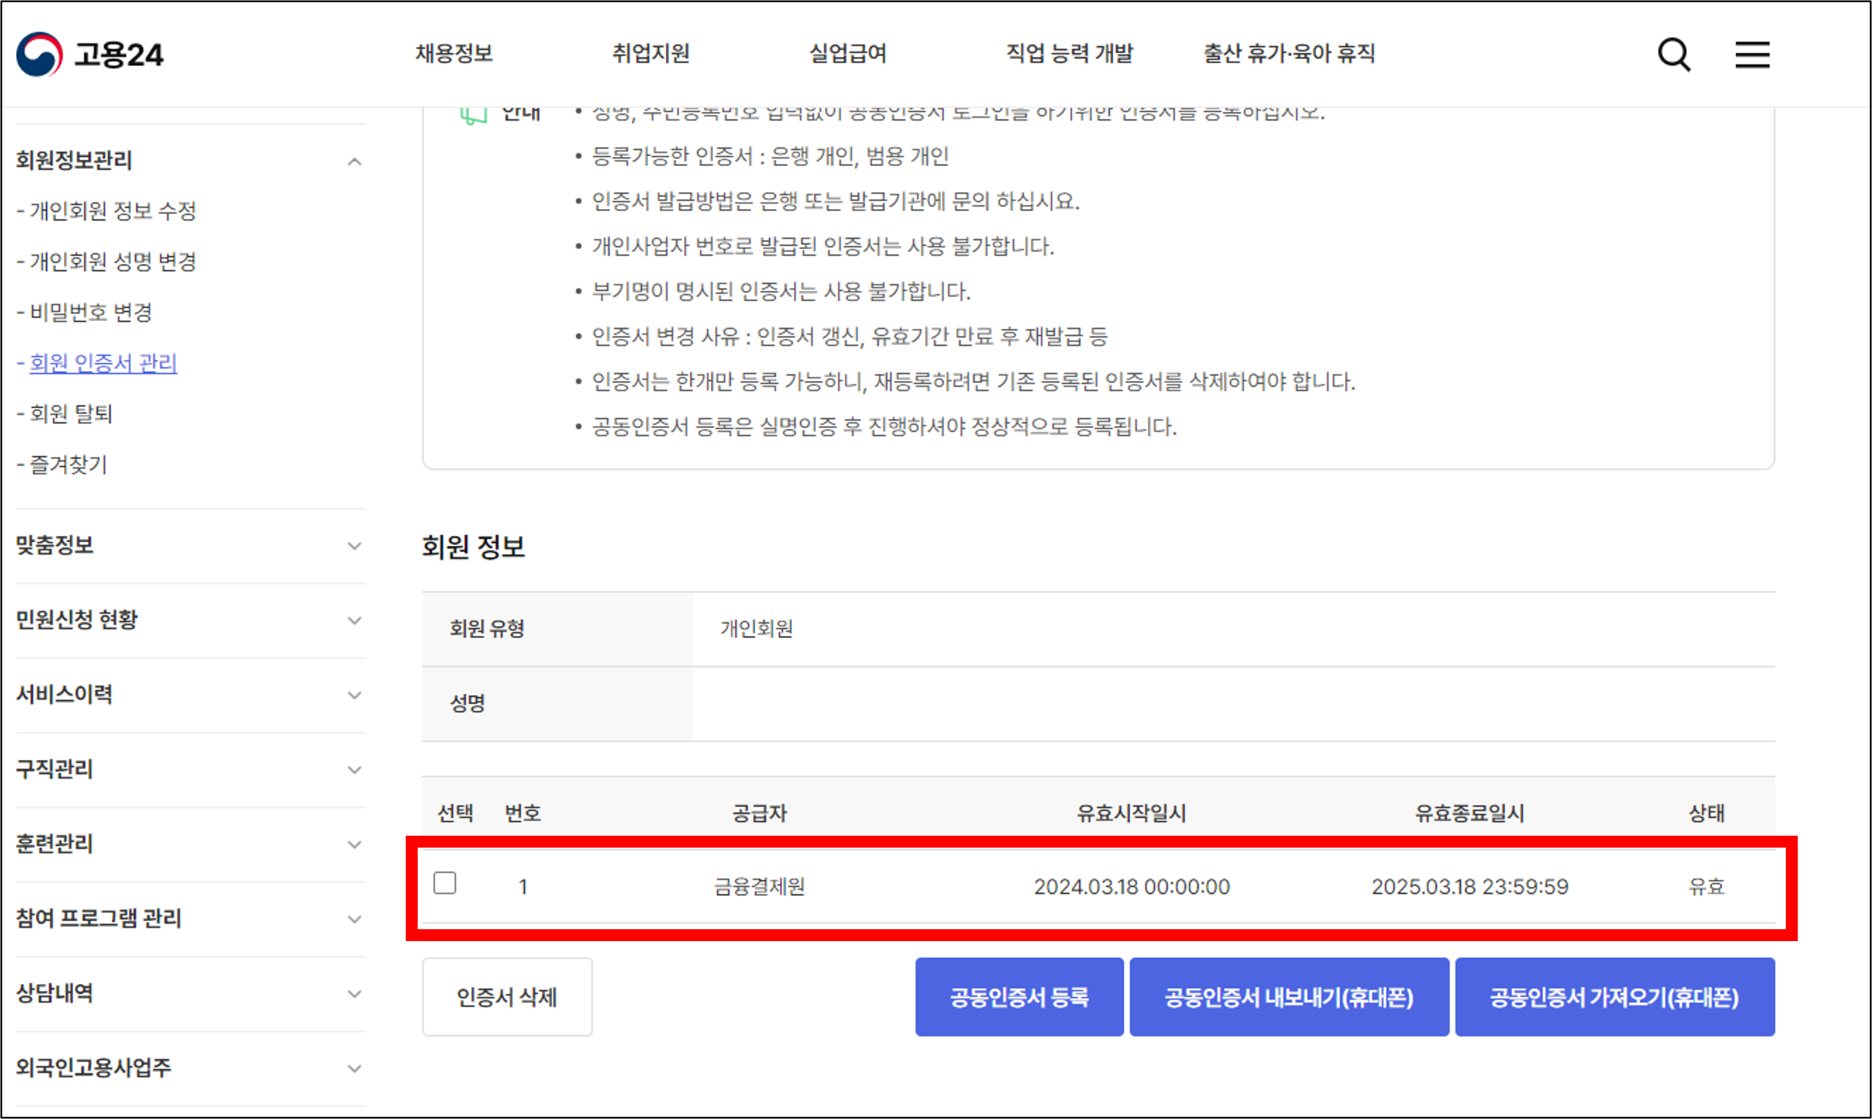Open the 회원 인증서 관리 link

[x=103, y=363]
